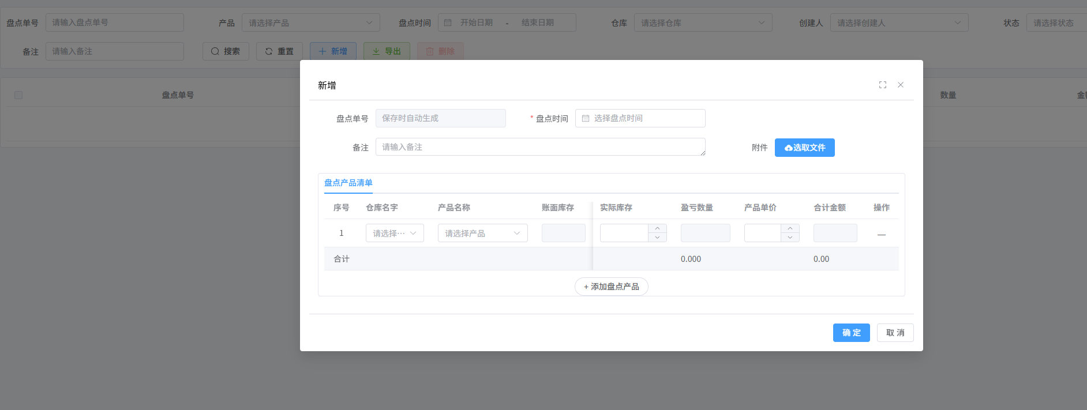
Task: Click the 选择盘点时间 date input
Action: 640,118
